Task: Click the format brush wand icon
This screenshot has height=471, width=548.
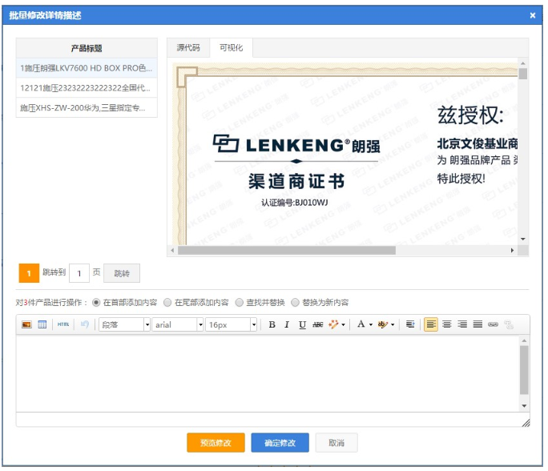Action: point(333,324)
